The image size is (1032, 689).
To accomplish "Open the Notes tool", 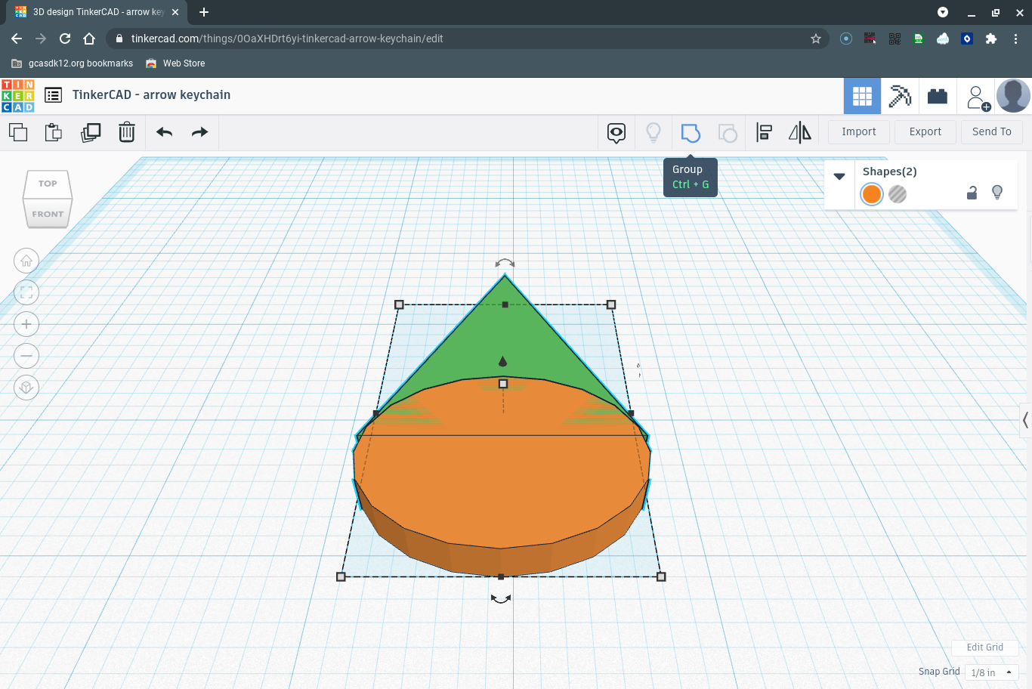I will point(616,133).
